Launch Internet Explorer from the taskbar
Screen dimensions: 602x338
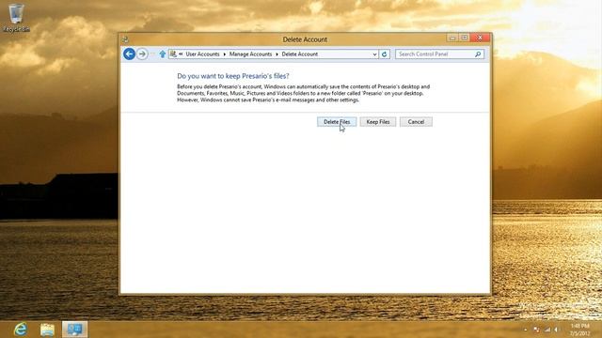pos(20,330)
